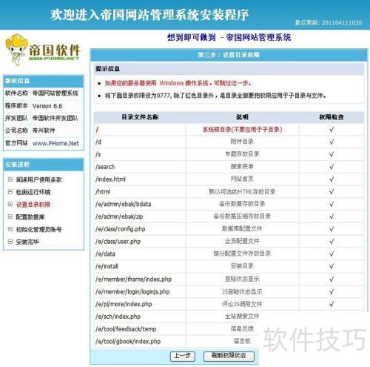Click checkmark in the /e/class/config.php row
The image size is (370, 367).
[x=332, y=229]
